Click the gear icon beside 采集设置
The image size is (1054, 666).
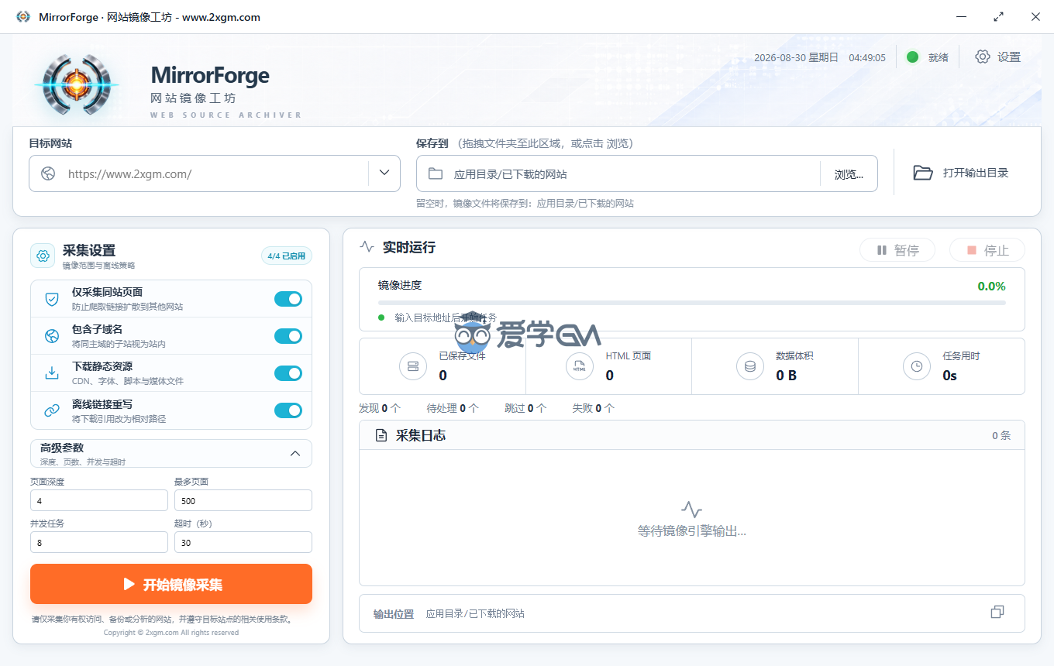coord(43,256)
